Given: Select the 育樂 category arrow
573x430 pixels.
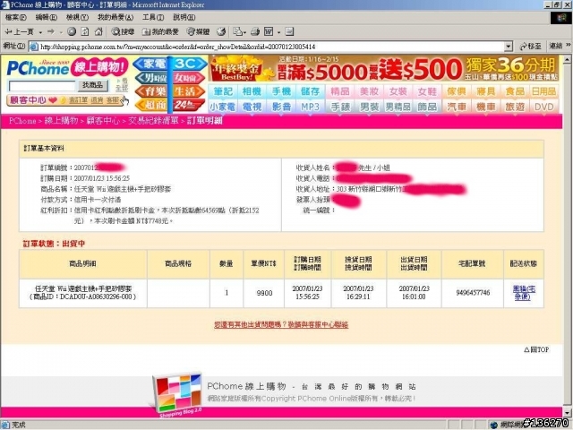Looking at the screenshot, I should tap(151, 91).
